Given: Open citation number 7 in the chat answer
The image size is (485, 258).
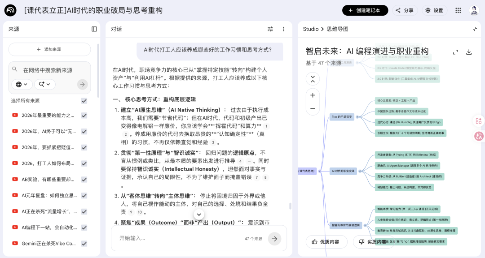Looking at the screenshot, I should tap(256, 177).
